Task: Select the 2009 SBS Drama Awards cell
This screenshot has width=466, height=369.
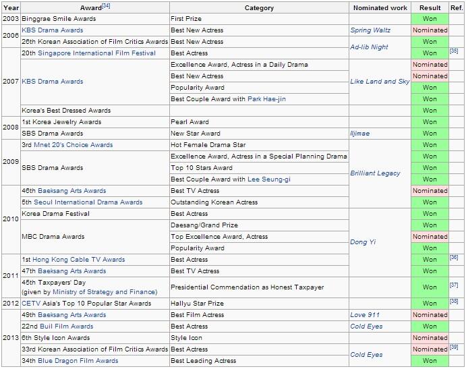Action: click(95, 168)
